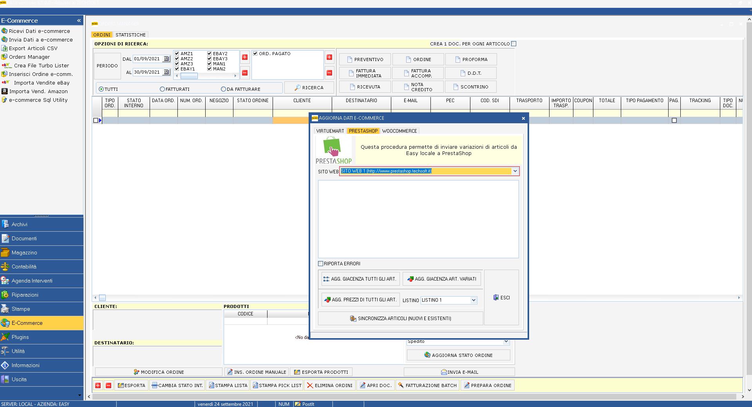
Task: Open Documenti module icon
Action: [x=5, y=238]
